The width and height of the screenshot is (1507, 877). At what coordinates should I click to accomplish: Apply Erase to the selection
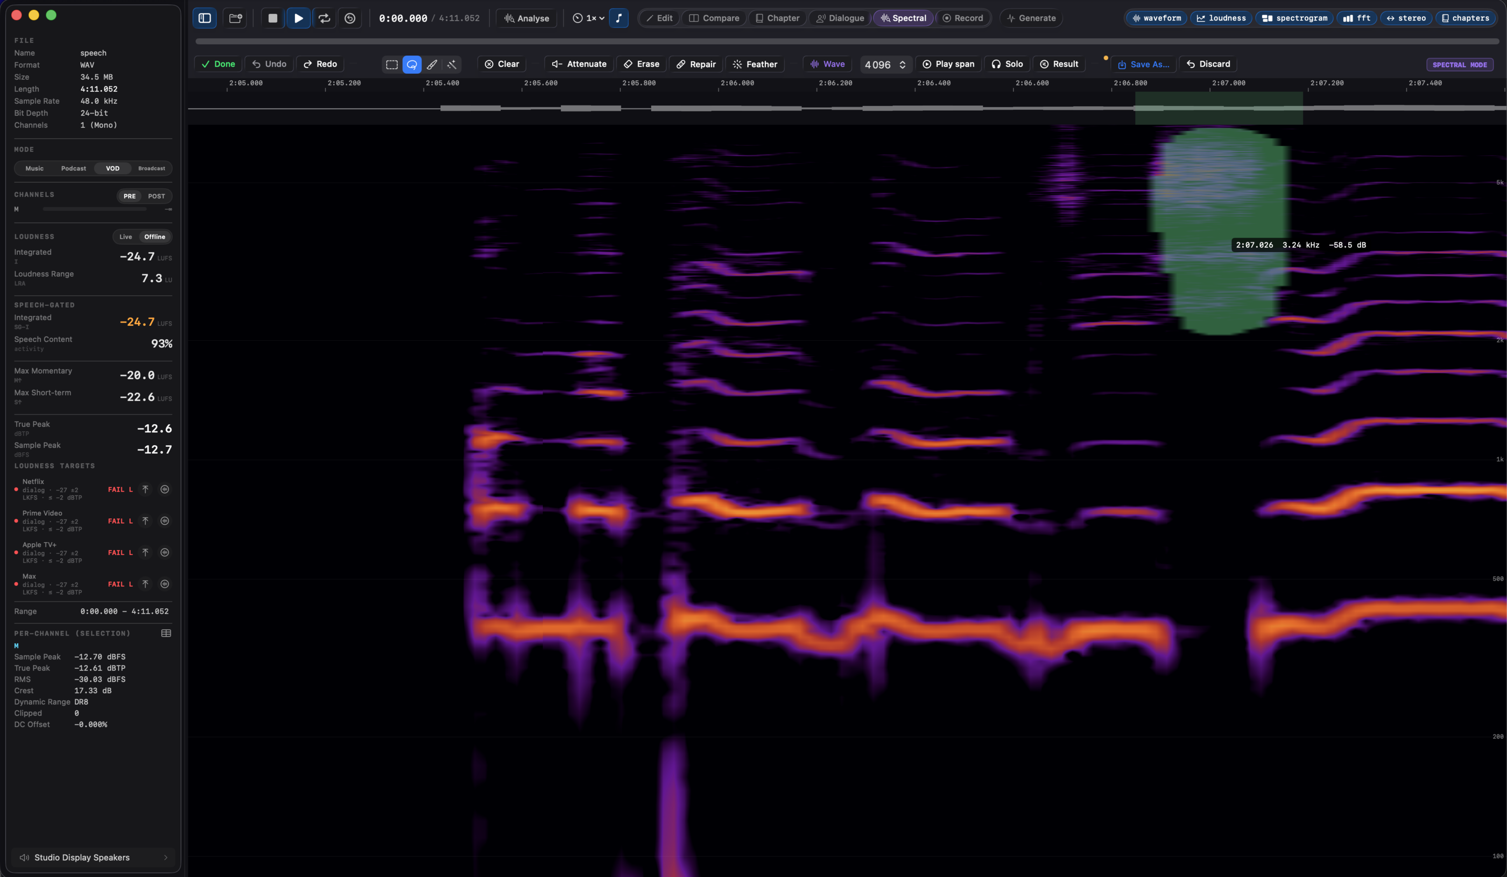tap(641, 64)
